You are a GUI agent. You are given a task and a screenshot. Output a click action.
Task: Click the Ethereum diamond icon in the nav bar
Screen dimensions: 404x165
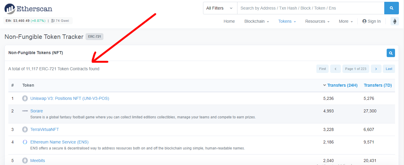click(x=395, y=21)
